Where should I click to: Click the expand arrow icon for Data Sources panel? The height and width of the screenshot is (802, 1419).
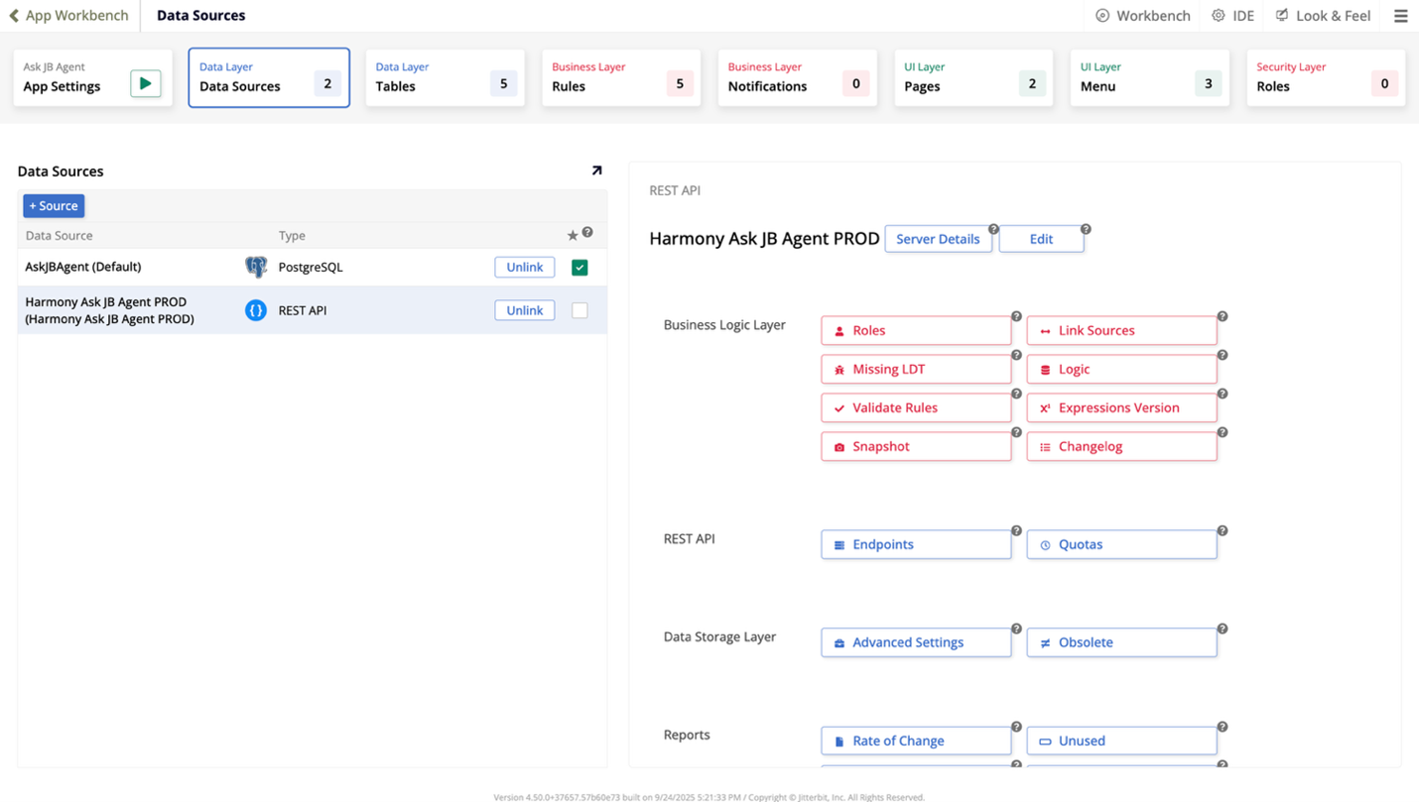point(596,171)
